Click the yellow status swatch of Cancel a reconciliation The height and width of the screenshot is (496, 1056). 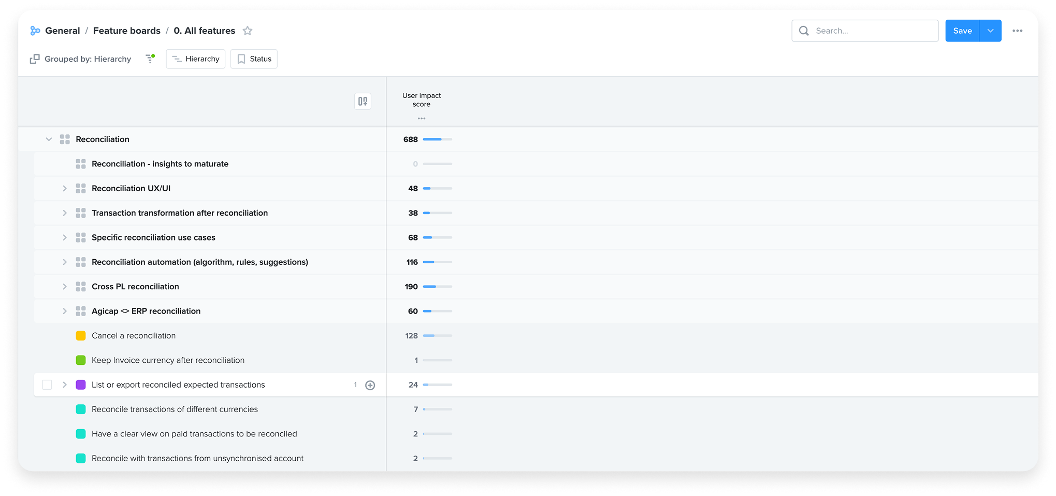click(81, 336)
